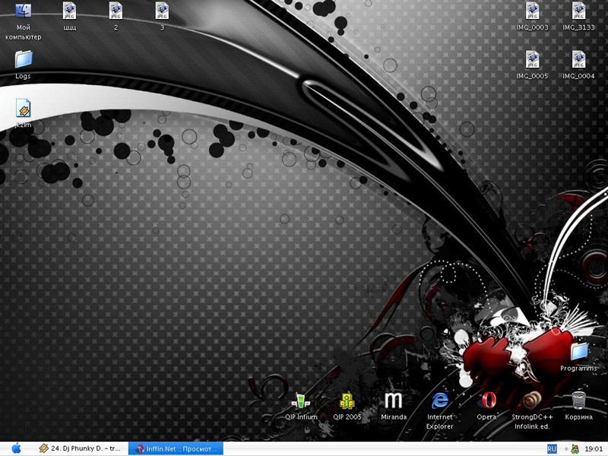This screenshot has width=608, height=456.
Task: Open the Apple-logo Start button
Action: 16,448
